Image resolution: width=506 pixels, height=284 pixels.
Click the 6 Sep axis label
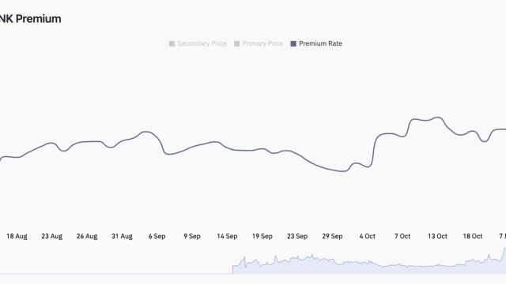tap(157, 237)
